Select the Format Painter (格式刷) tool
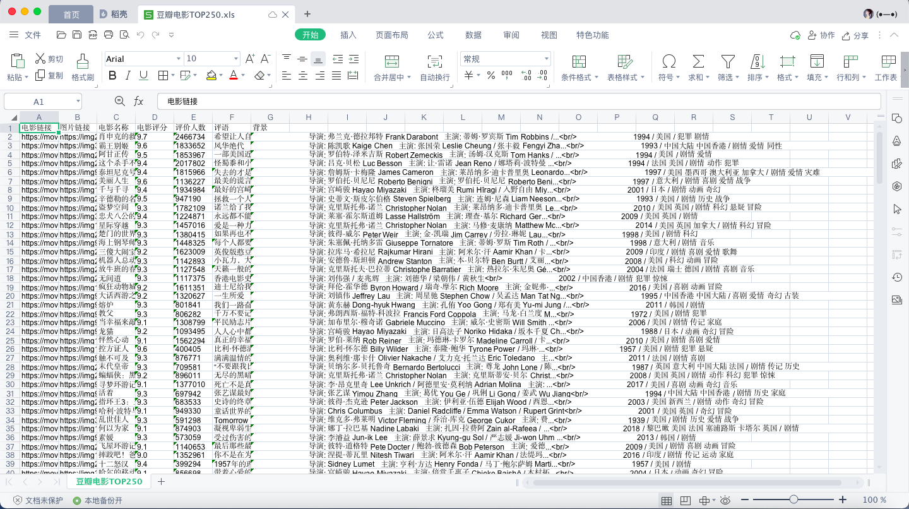 pos(83,68)
